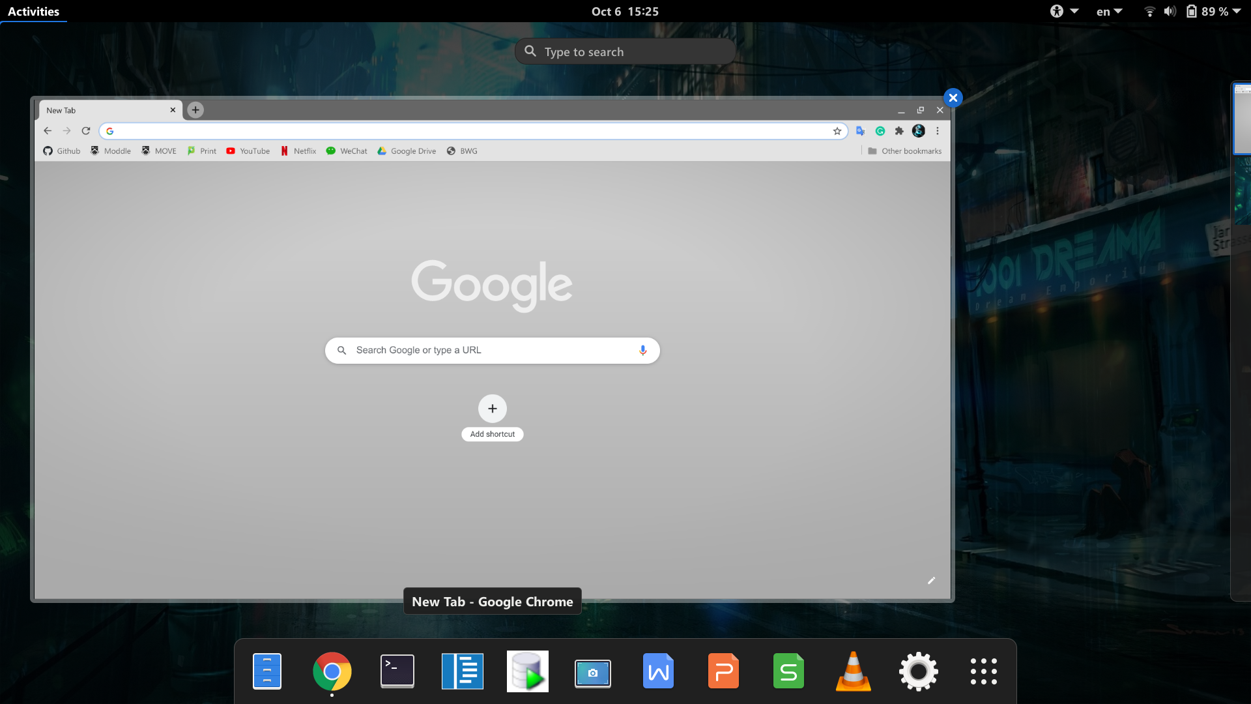Screen dimensions: 1251x704
Task: Show all applications grid
Action: coord(984,671)
